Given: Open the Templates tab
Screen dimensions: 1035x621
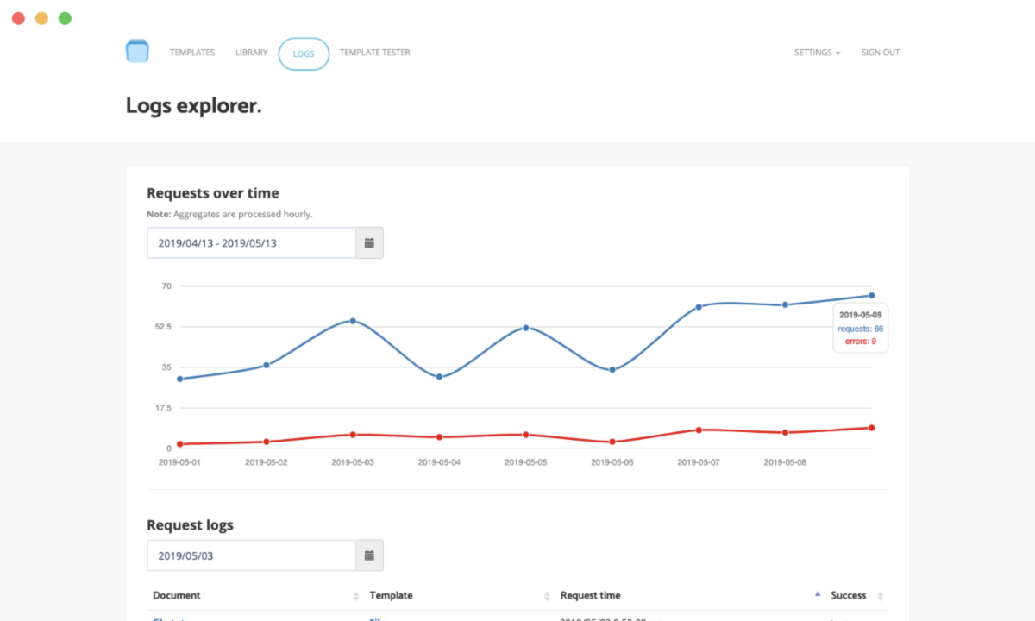Looking at the screenshot, I should (x=192, y=53).
